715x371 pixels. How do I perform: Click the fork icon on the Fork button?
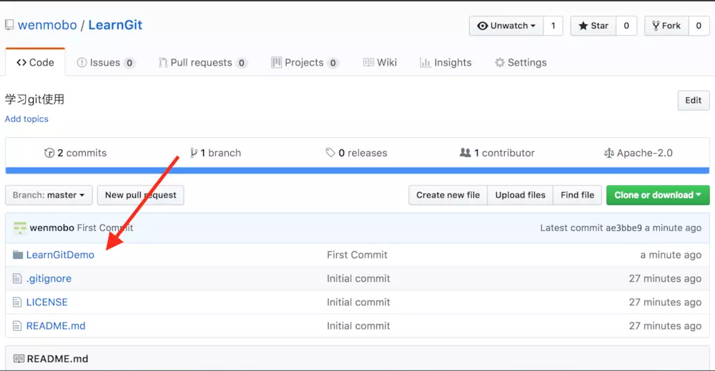pos(656,26)
